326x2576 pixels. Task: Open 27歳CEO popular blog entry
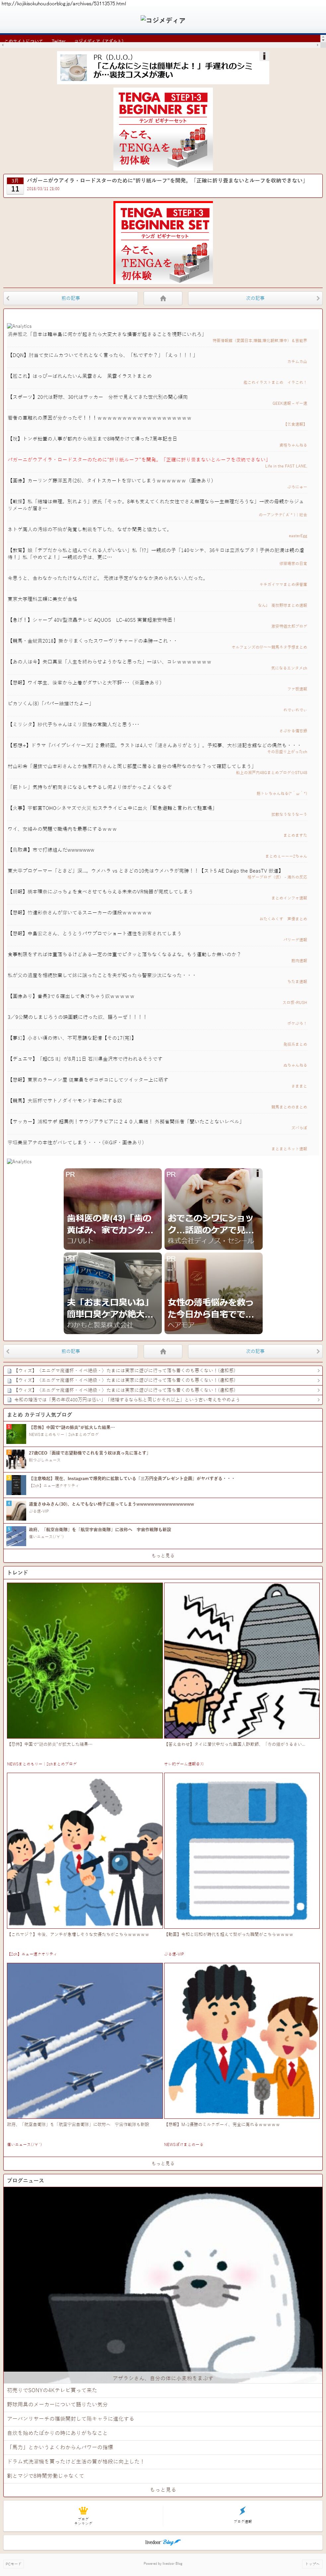[163, 1456]
